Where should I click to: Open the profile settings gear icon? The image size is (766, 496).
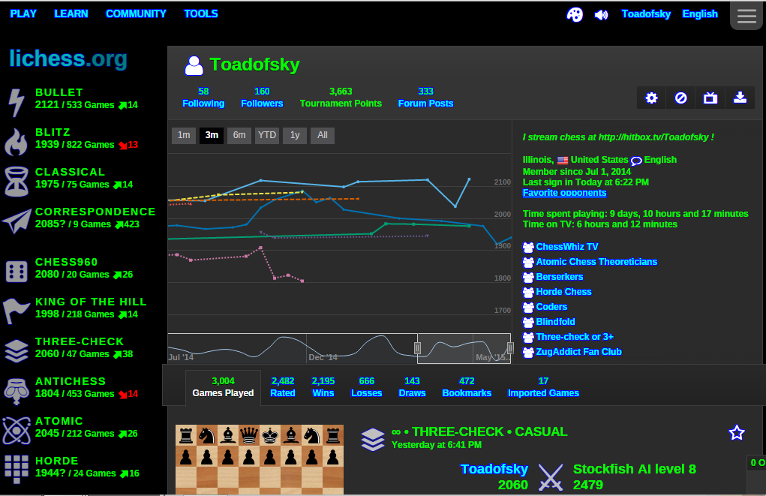[x=650, y=97]
